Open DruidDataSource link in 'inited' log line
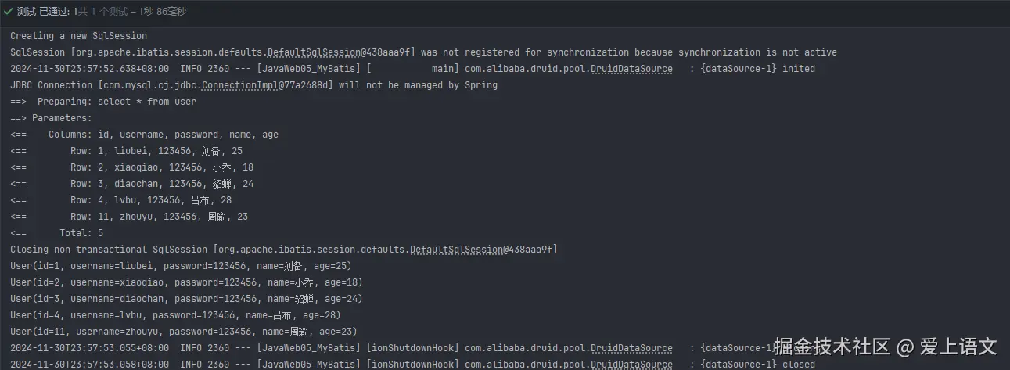This screenshot has width=1010, height=370. [631, 69]
